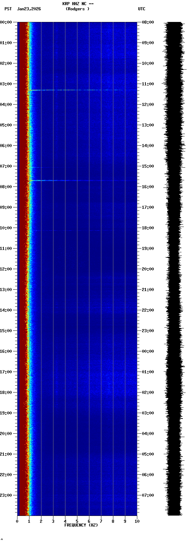Click the '8' frequency axis tick label

click(113, 521)
